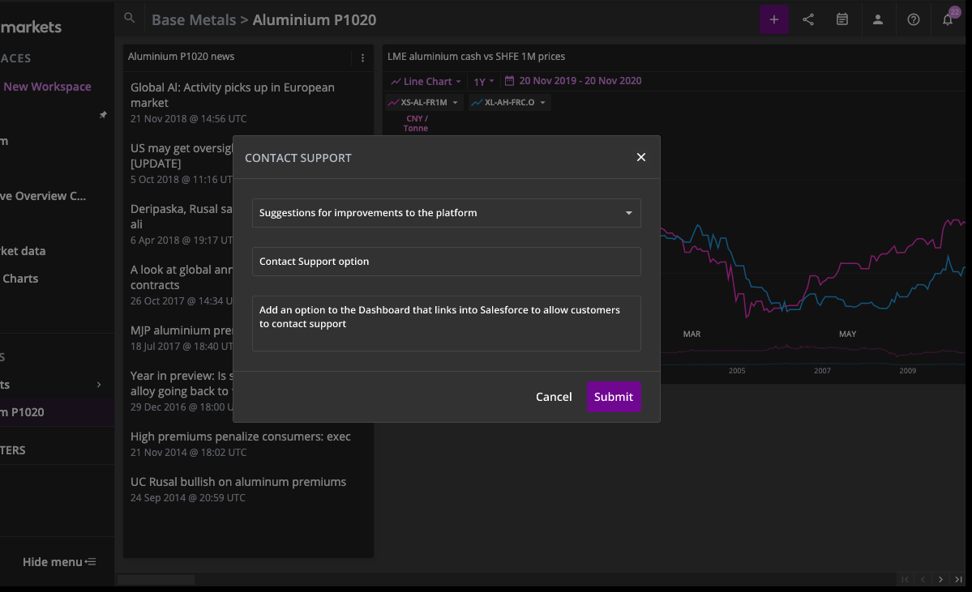Click the purple plus add button
This screenshot has width=972, height=592.
coord(774,19)
